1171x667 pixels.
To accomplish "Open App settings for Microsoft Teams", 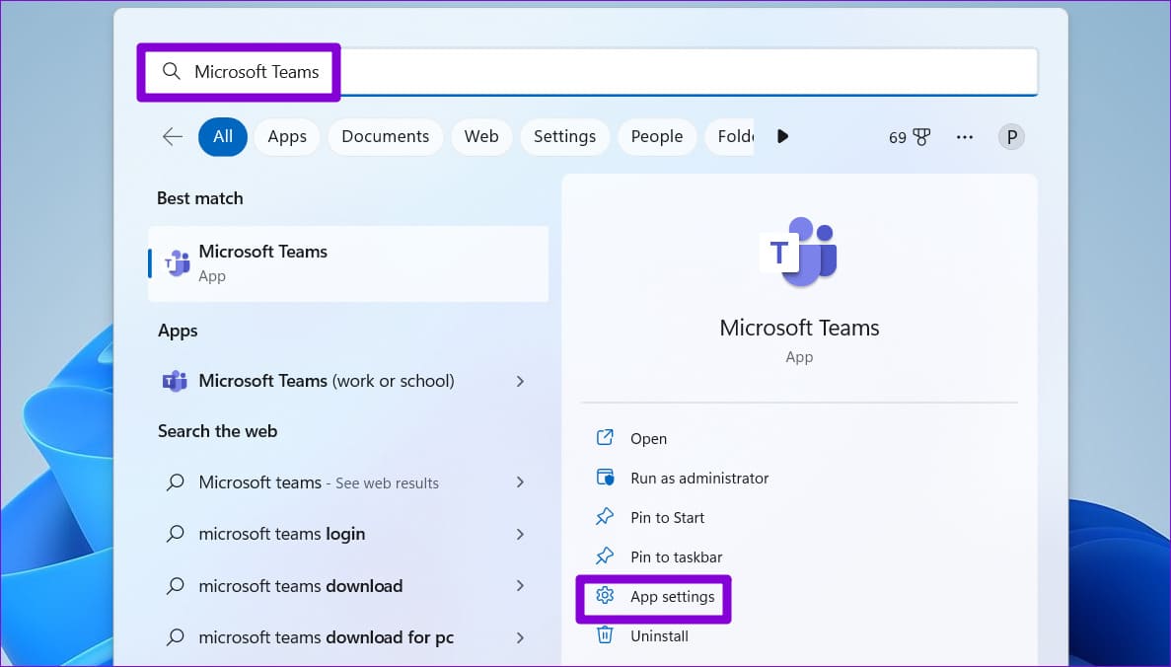I will (672, 596).
